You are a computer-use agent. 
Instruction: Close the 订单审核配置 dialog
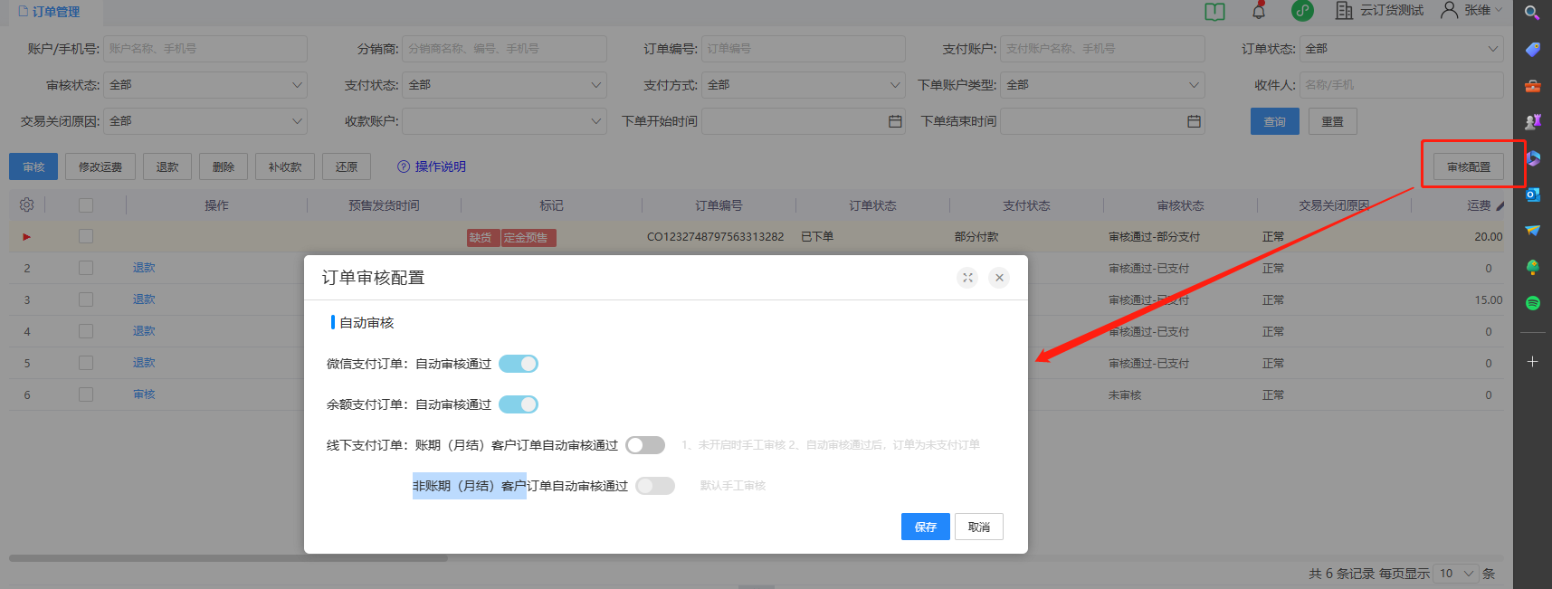(999, 278)
